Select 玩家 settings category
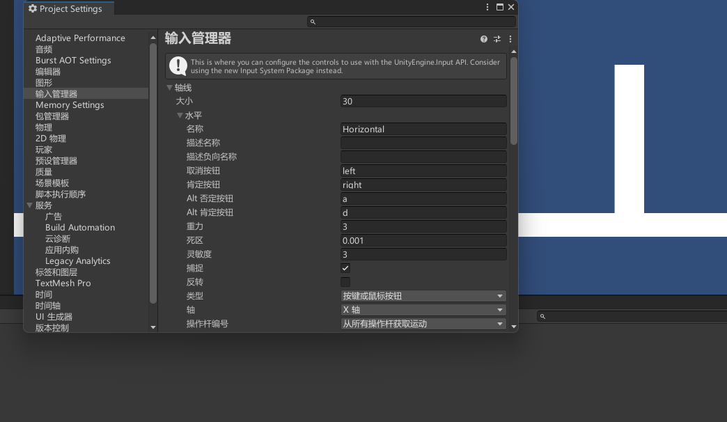 [x=44, y=149]
